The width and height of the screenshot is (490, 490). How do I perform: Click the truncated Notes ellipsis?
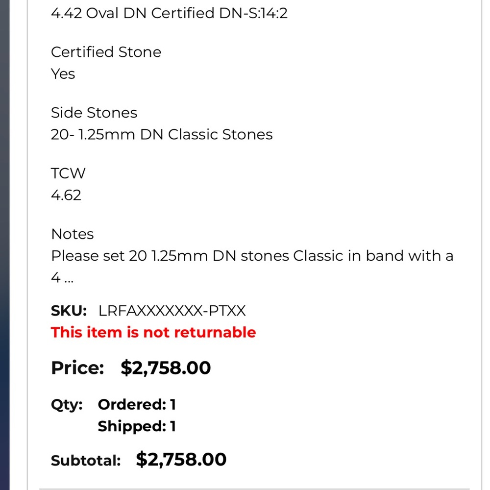coord(69,279)
